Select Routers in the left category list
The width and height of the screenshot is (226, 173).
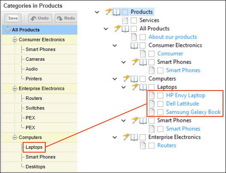(34, 98)
